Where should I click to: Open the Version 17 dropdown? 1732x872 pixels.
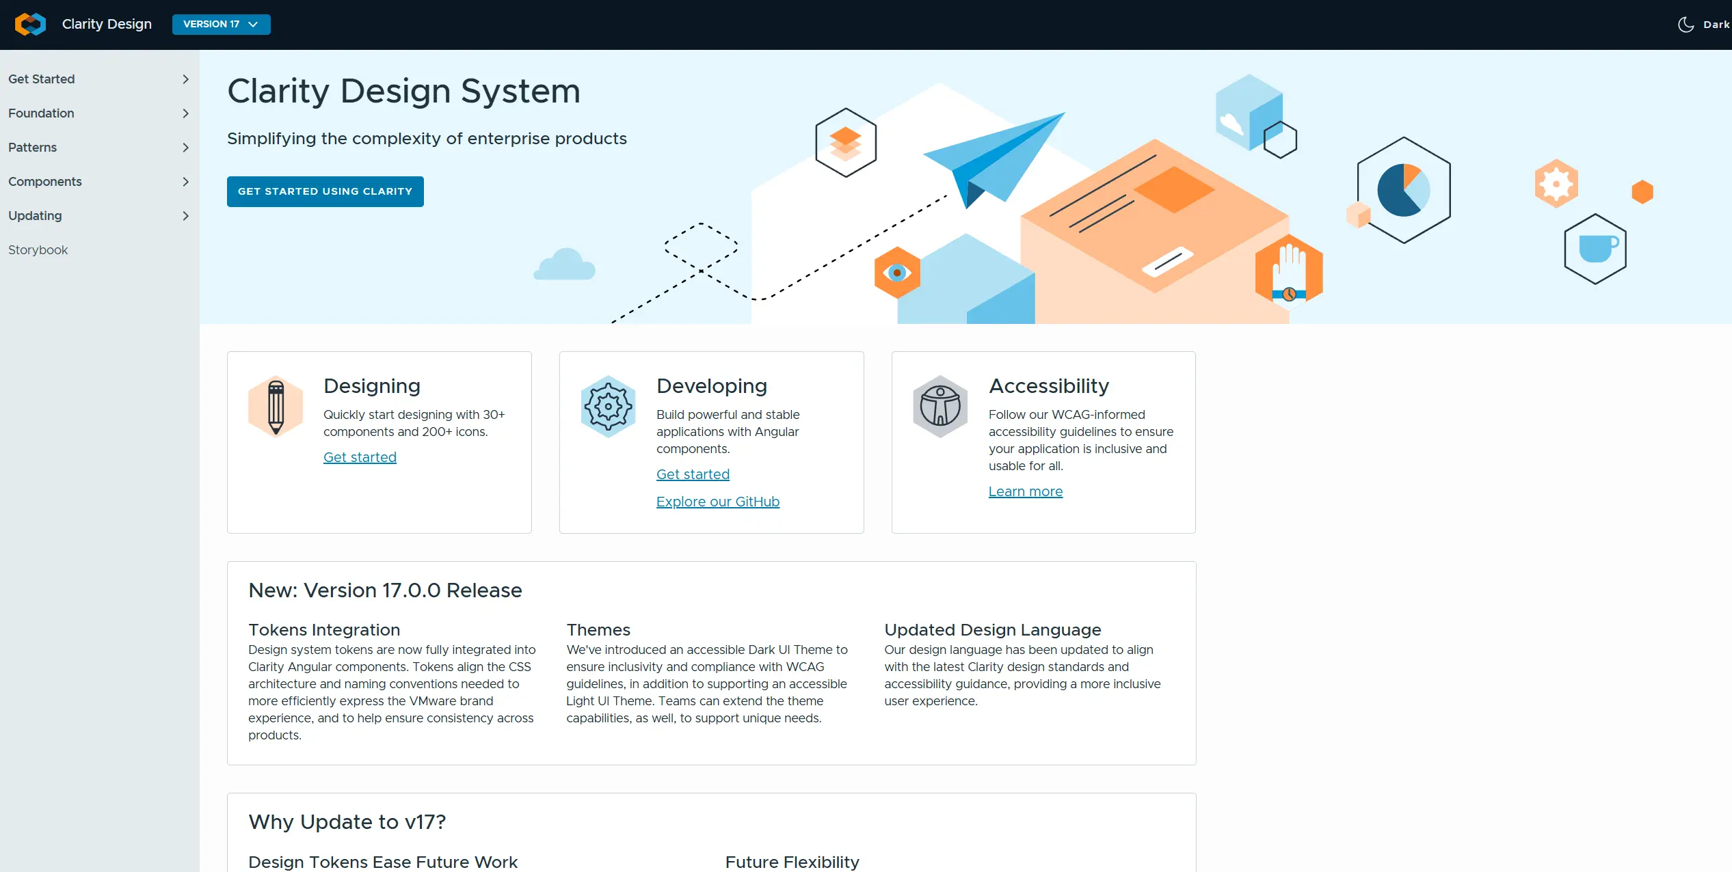[x=221, y=24]
